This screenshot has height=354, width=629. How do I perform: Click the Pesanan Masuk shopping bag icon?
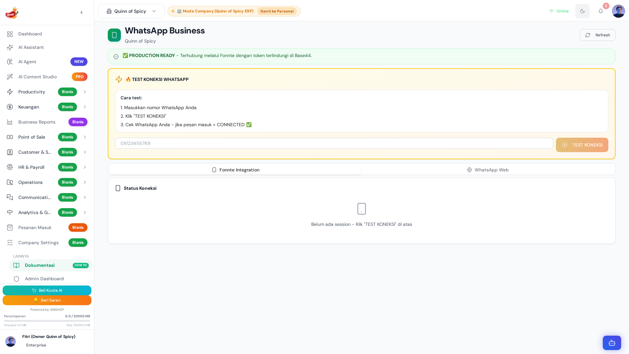10,227
